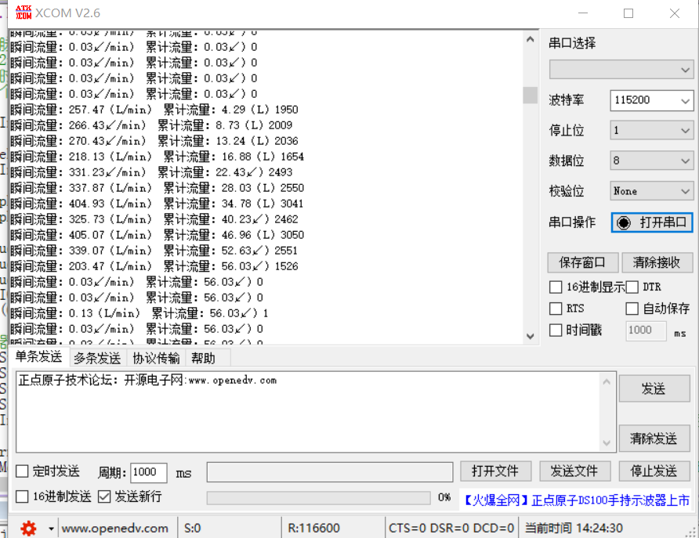Click the 清除接收 clear receive button
The width and height of the screenshot is (699, 538).
[657, 262]
